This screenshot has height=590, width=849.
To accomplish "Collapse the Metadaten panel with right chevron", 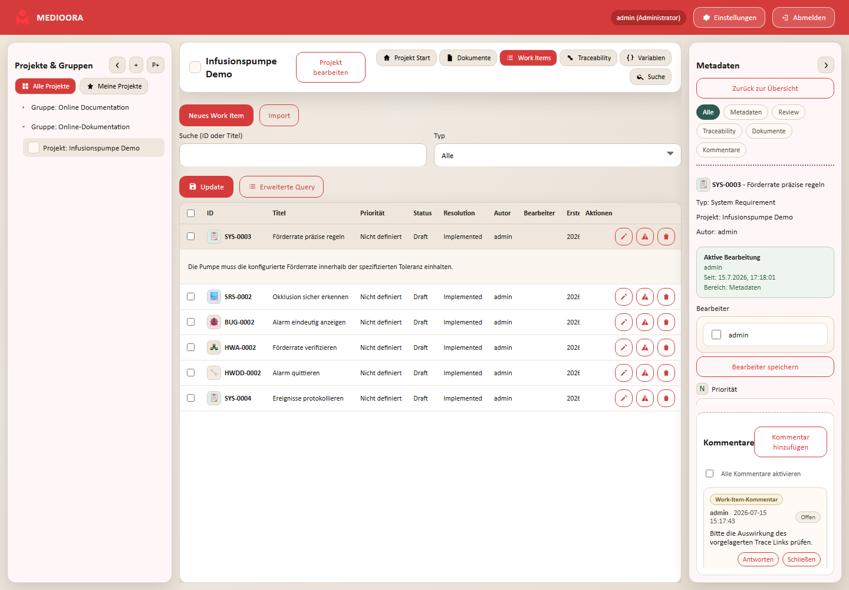I will click(826, 65).
